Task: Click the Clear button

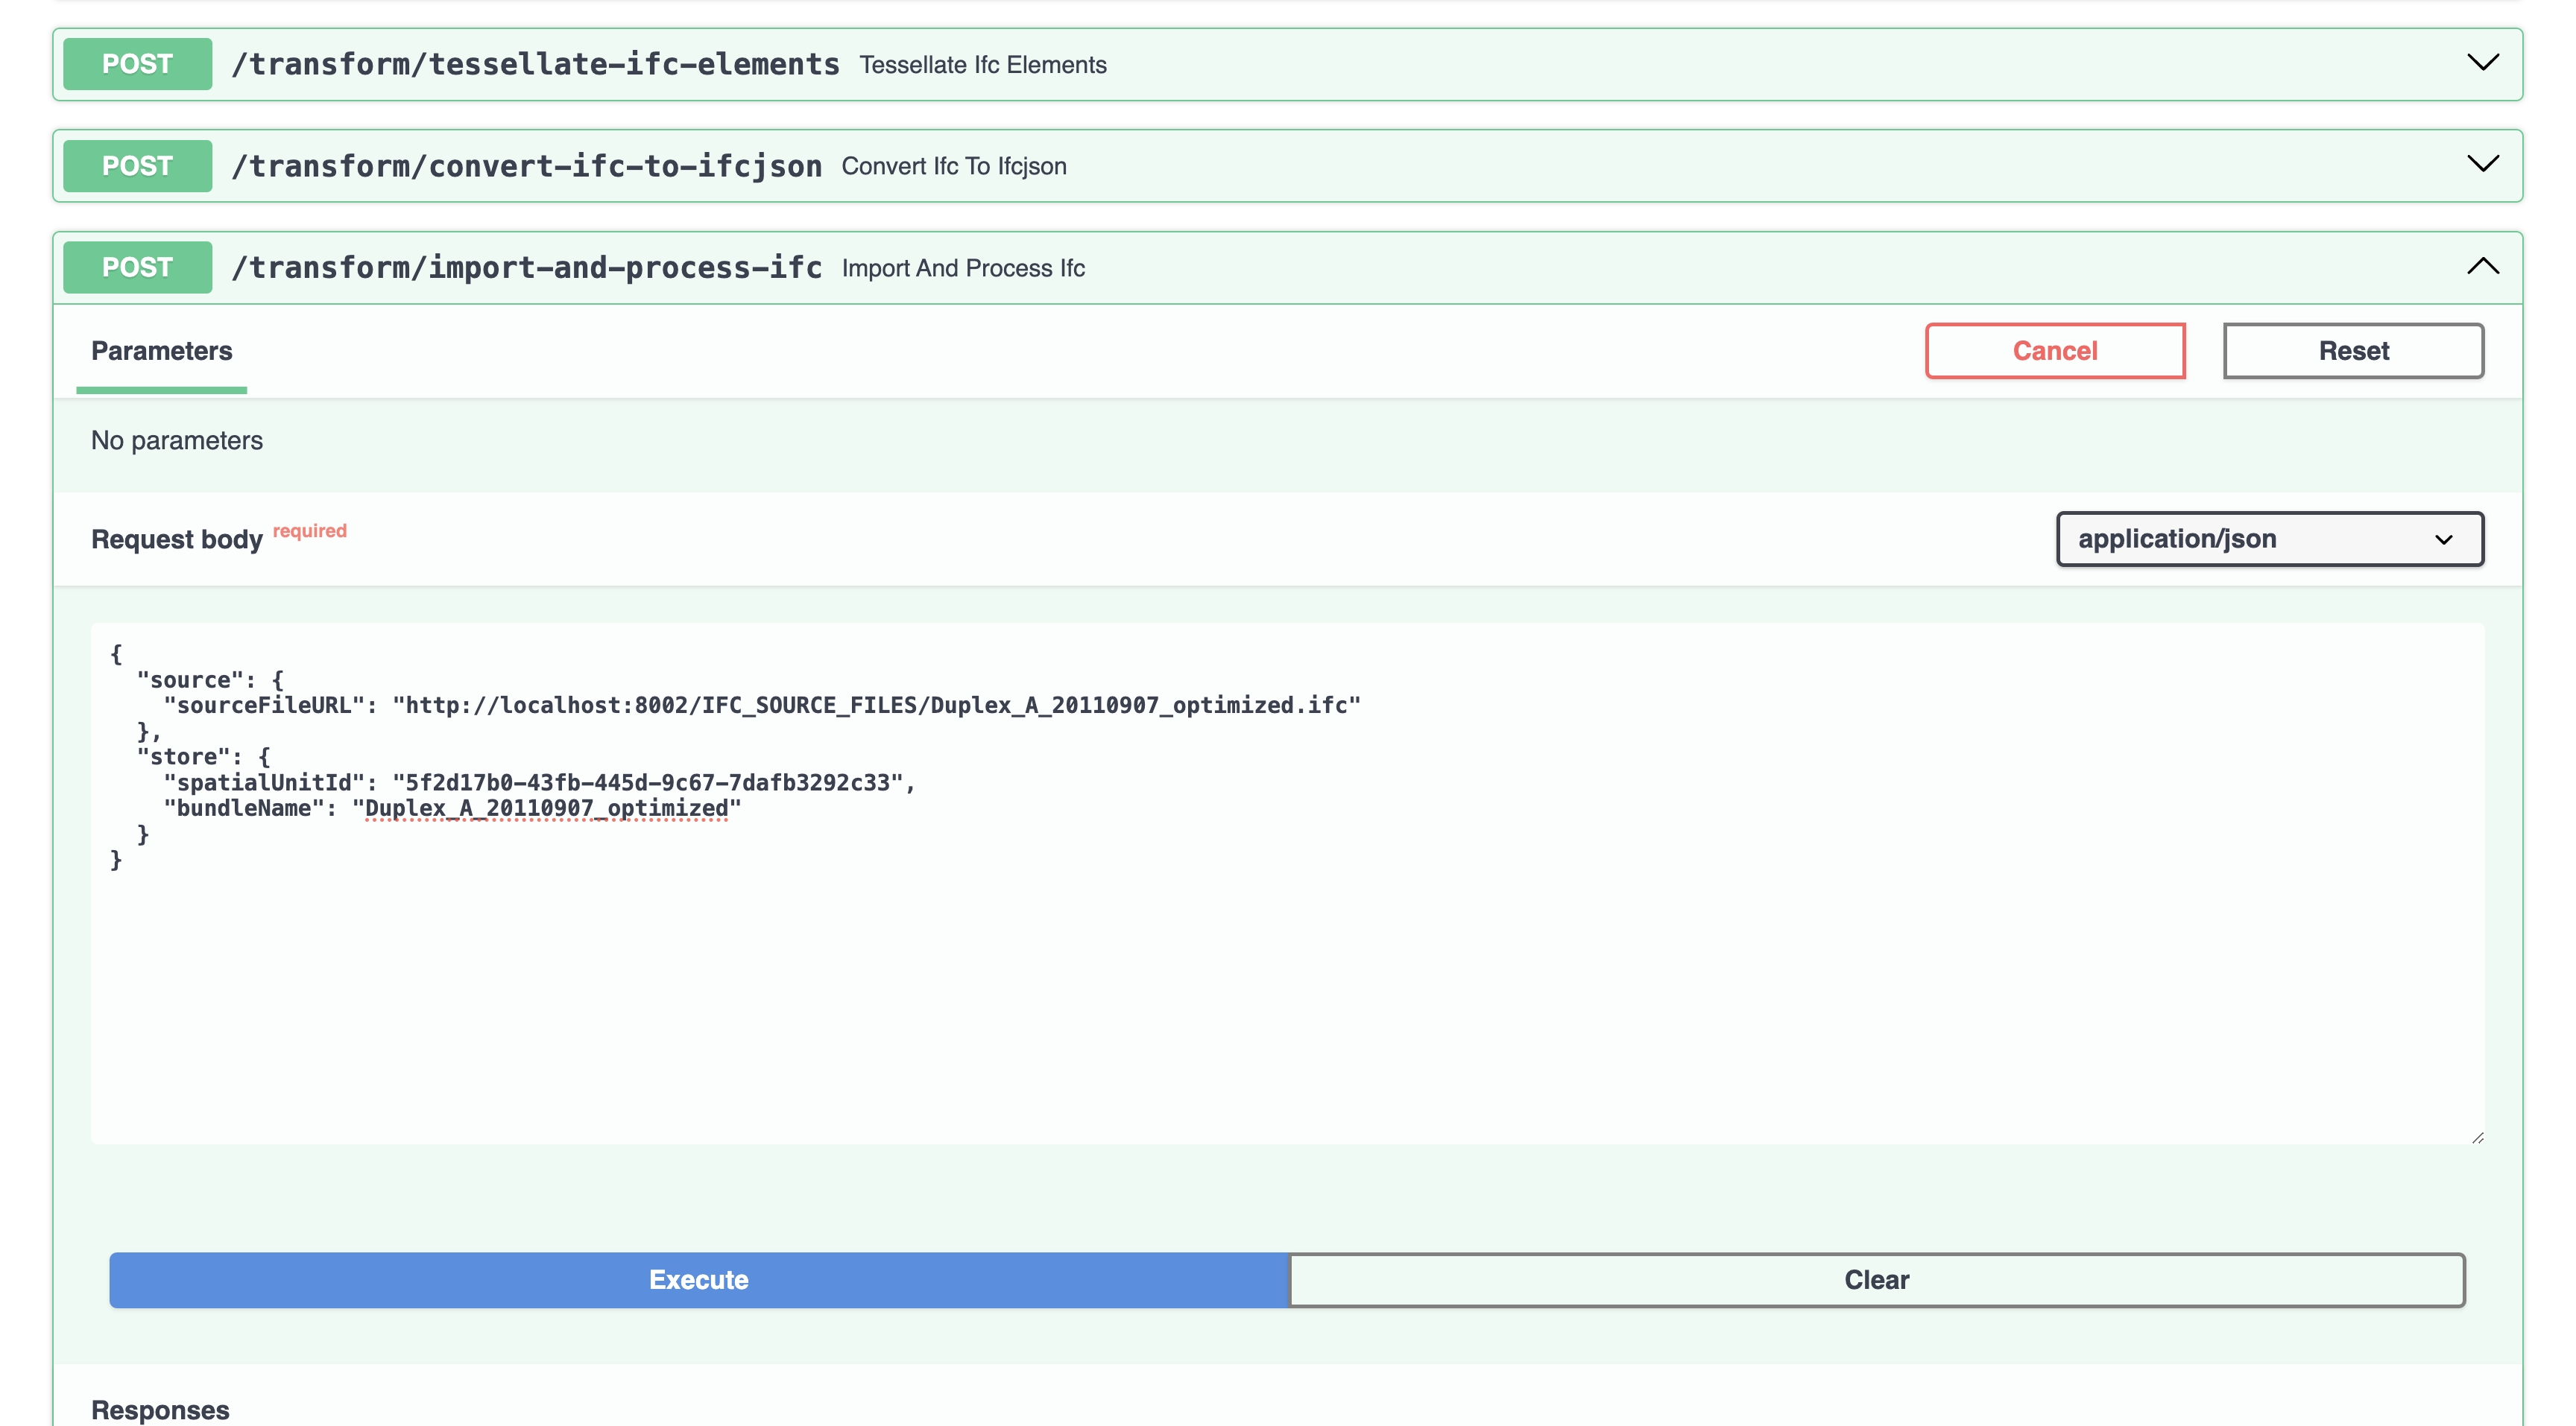Action: [x=1876, y=1279]
